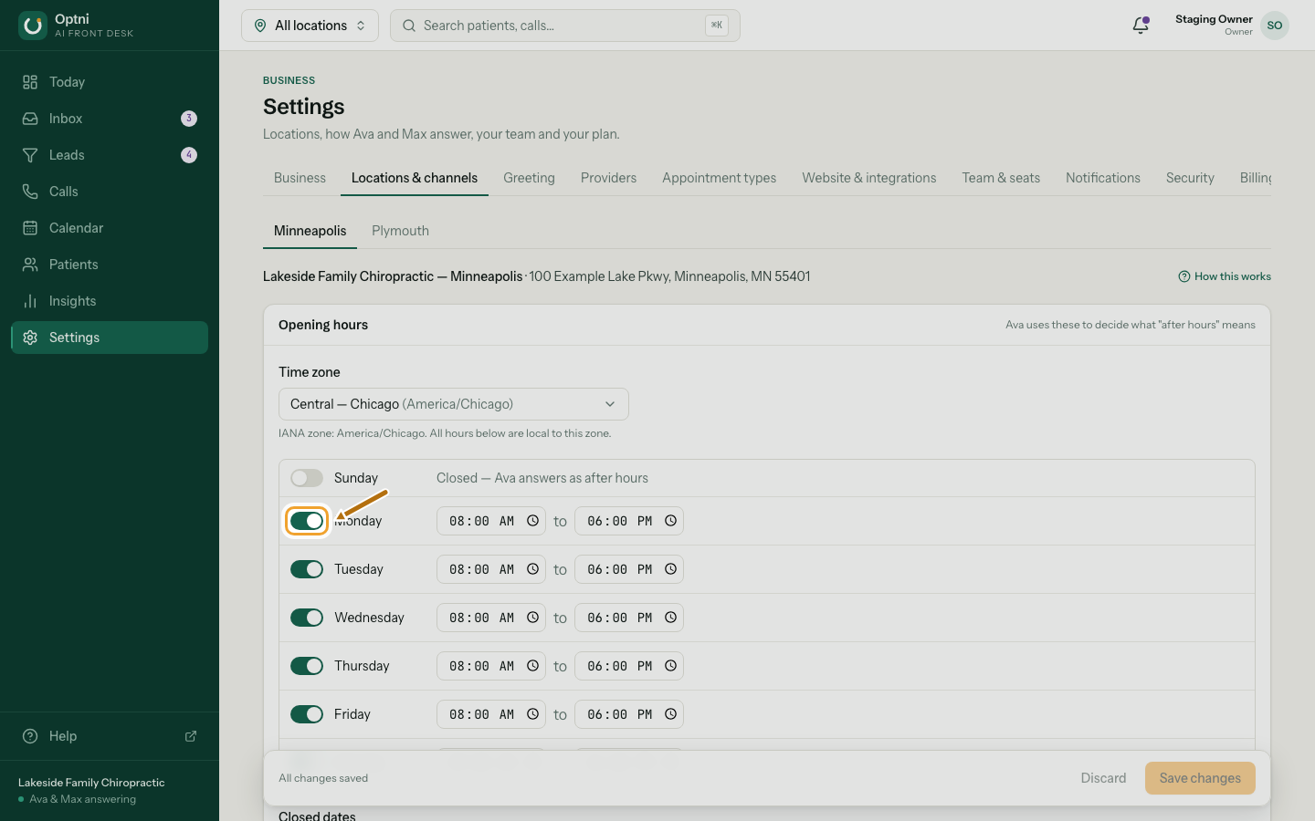1315x821 pixels.
Task: Open the Providers settings tab
Action: click(608, 178)
